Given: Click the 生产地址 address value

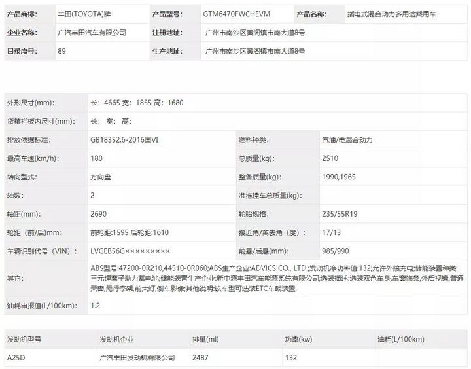Looking at the screenshot, I should 255,52.
